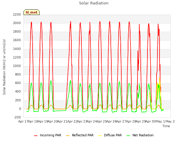Toggle the Diffuse PAR legend label
Screen dimensions: 188x141
(x=113, y=135)
